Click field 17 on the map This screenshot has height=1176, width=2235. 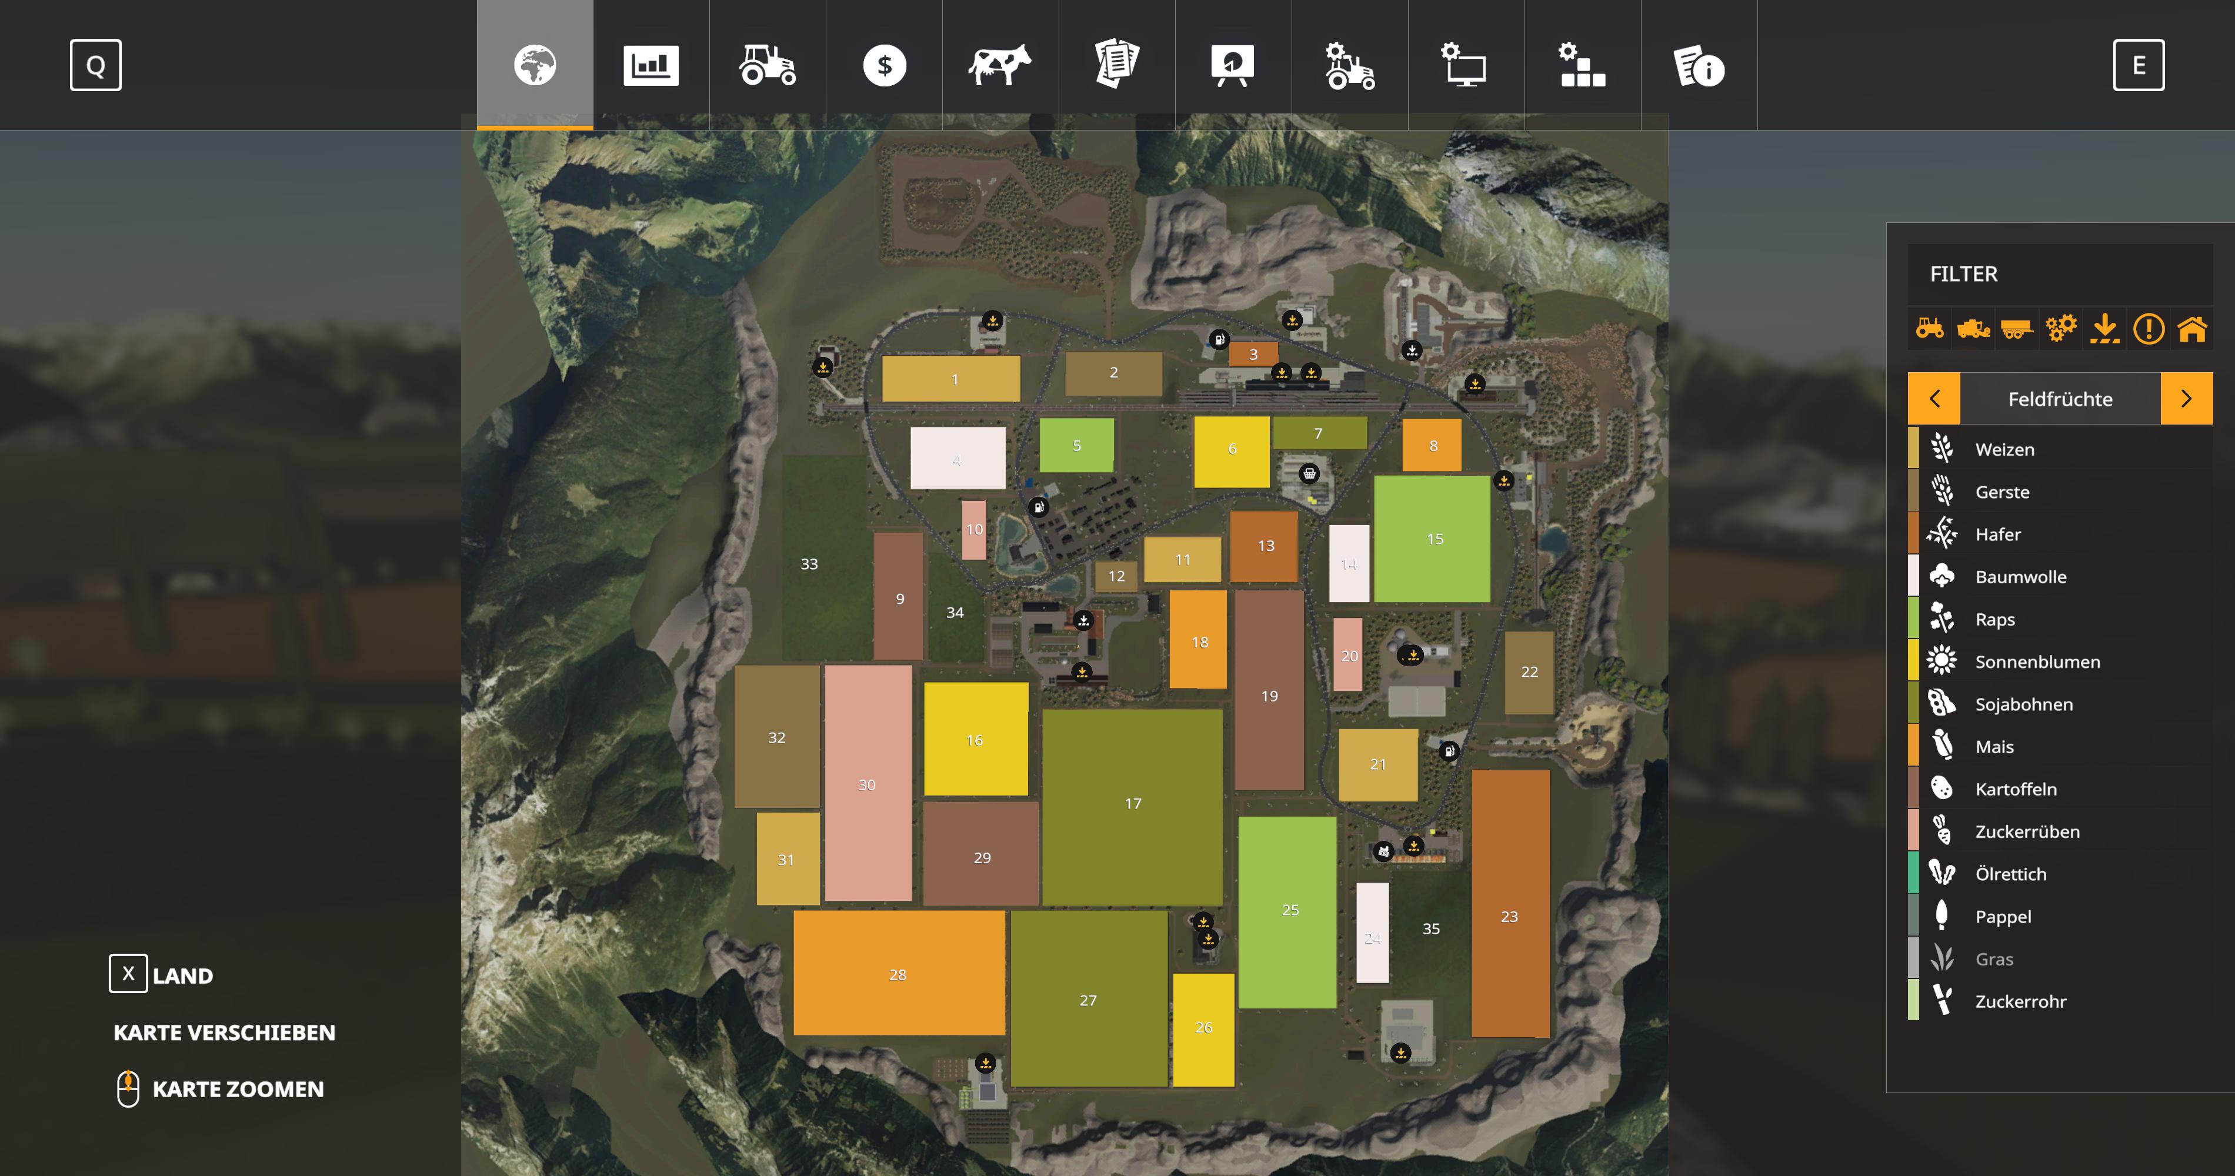tap(1132, 804)
